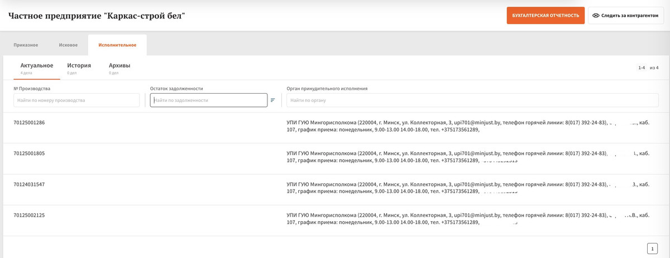The height and width of the screenshot is (258, 670).
Task: Click the Остаток задолженности filter field
Action: pyautogui.click(x=208, y=100)
